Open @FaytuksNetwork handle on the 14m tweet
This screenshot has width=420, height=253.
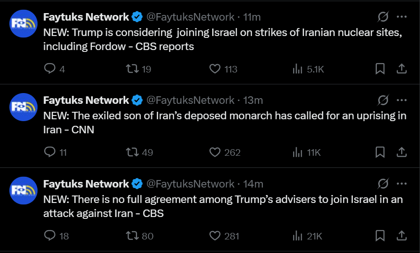point(190,184)
